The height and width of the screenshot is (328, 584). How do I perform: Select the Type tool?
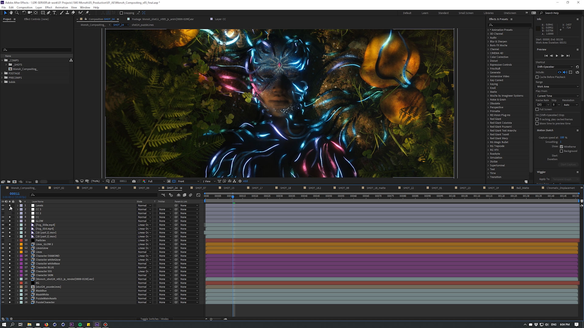tap(54, 13)
